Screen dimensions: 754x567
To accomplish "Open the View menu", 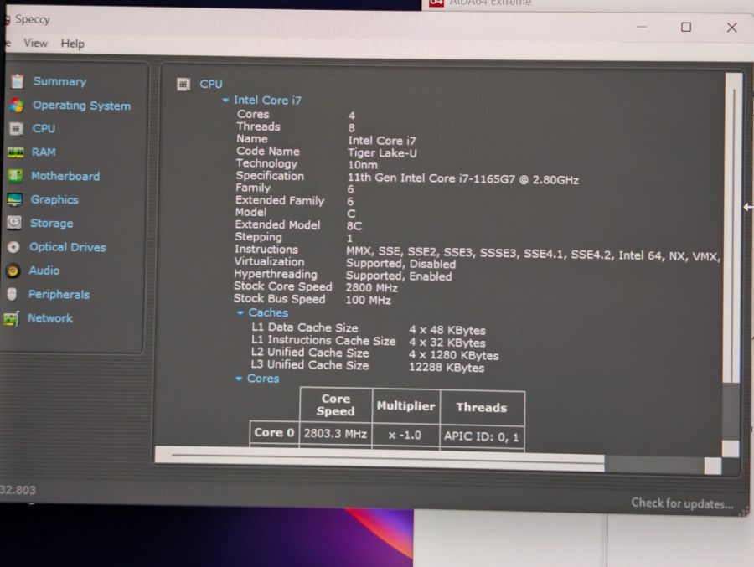I will pos(35,43).
